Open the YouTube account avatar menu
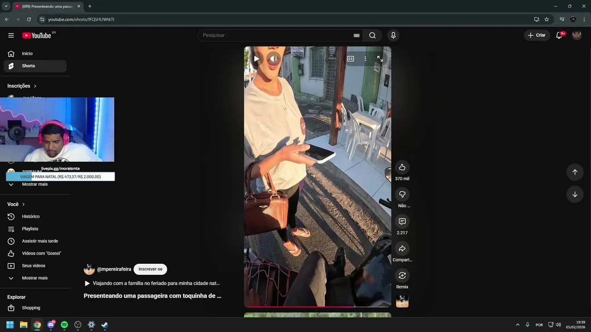This screenshot has width=591, height=332. tap(577, 36)
